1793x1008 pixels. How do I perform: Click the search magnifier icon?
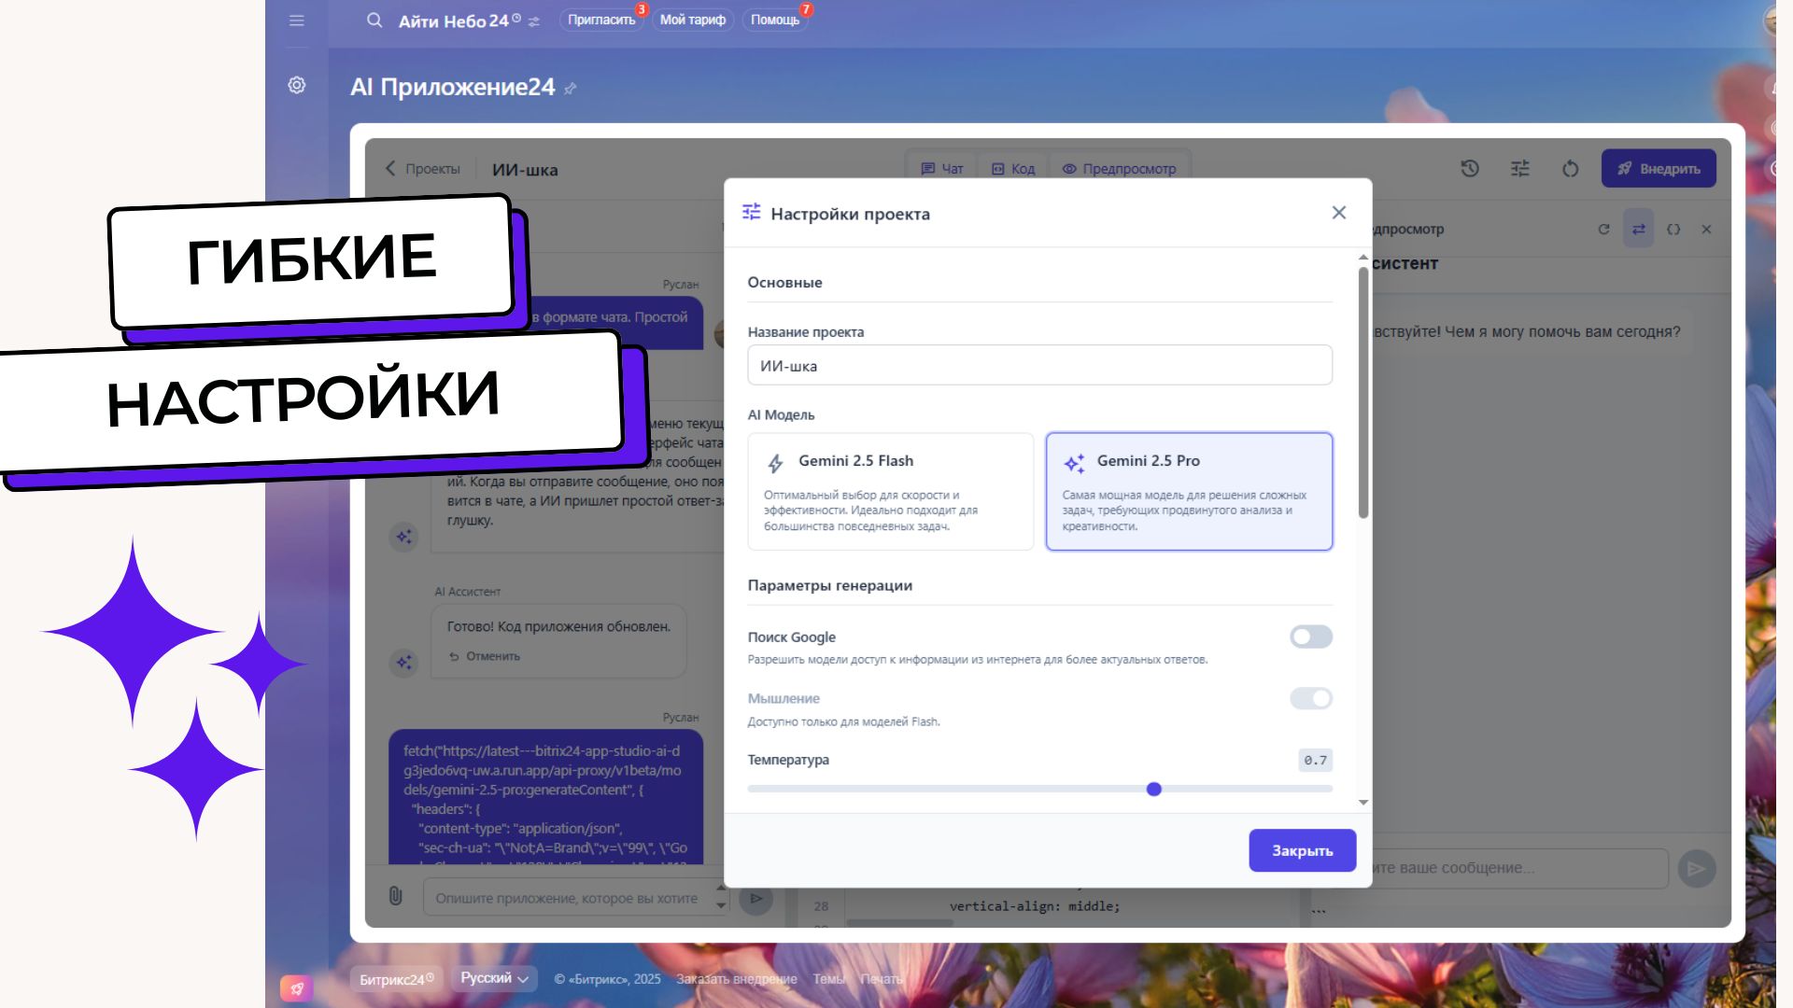[374, 21]
